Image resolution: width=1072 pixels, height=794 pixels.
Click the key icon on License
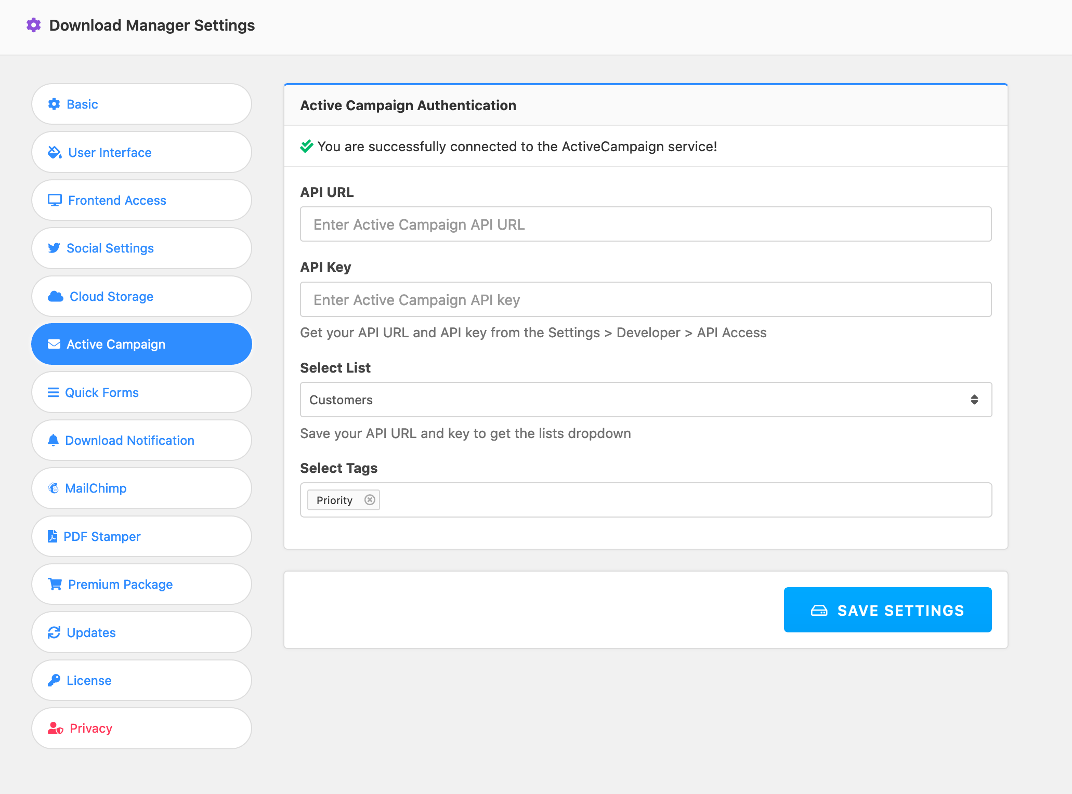pos(54,680)
